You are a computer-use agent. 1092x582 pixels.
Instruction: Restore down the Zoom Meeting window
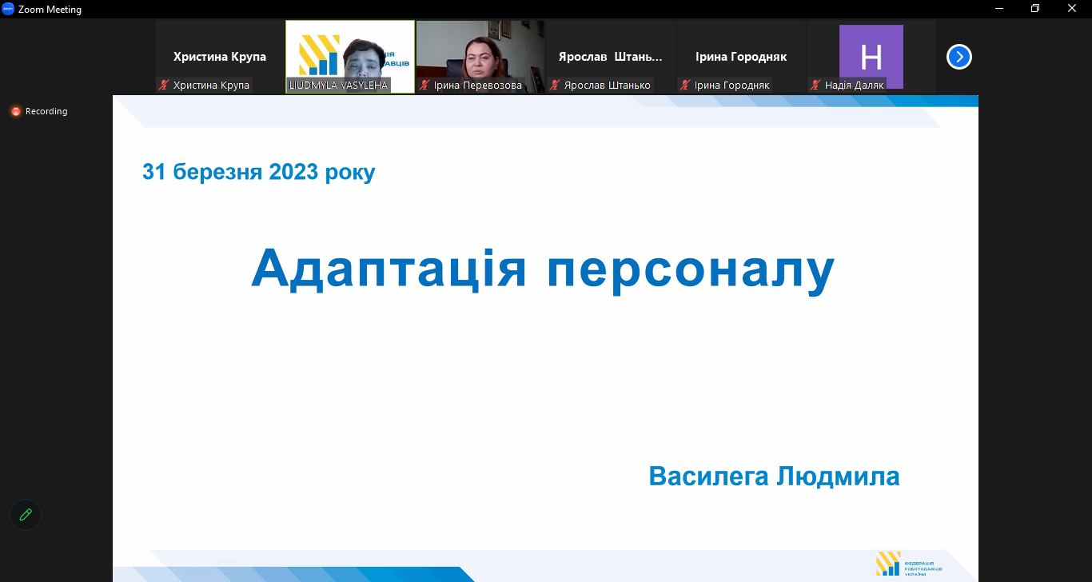click(x=1035, y=9)
